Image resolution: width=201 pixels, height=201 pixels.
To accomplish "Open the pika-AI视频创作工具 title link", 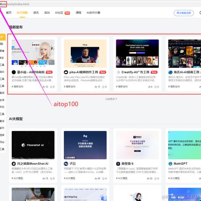I will (83, 72).
